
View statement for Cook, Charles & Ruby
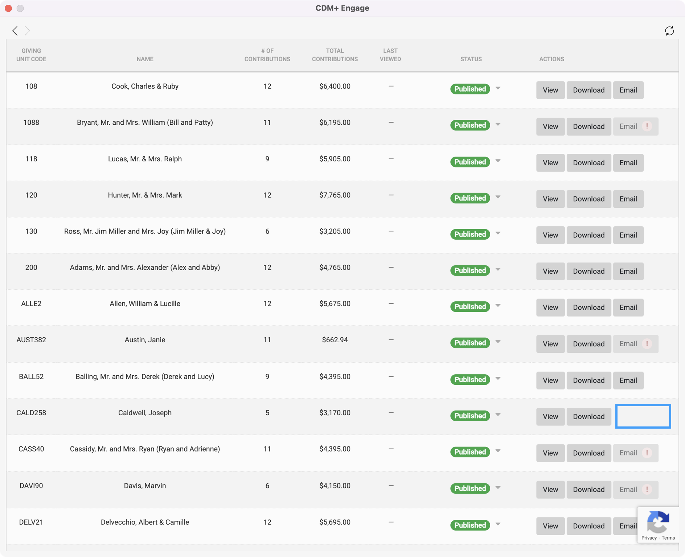click(550, 90)
